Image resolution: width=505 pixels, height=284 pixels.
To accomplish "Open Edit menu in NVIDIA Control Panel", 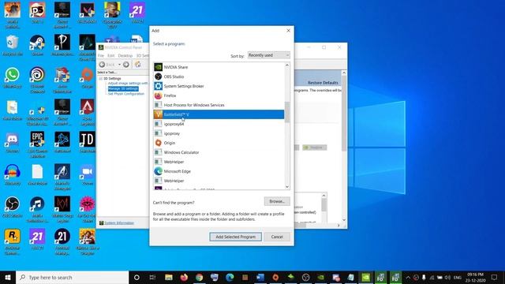I will pos(110,56).
